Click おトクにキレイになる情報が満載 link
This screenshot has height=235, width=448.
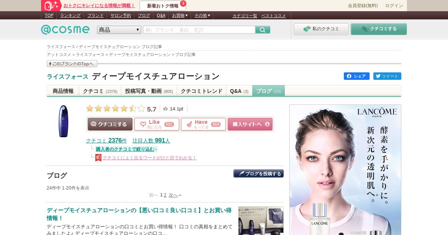tap(99, 6)
